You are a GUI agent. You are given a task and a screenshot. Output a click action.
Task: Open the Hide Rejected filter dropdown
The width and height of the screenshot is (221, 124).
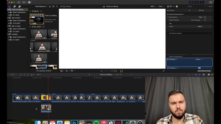pos(41,7)
